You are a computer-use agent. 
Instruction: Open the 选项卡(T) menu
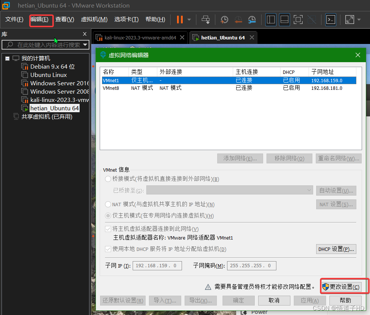tap(127, 19)
